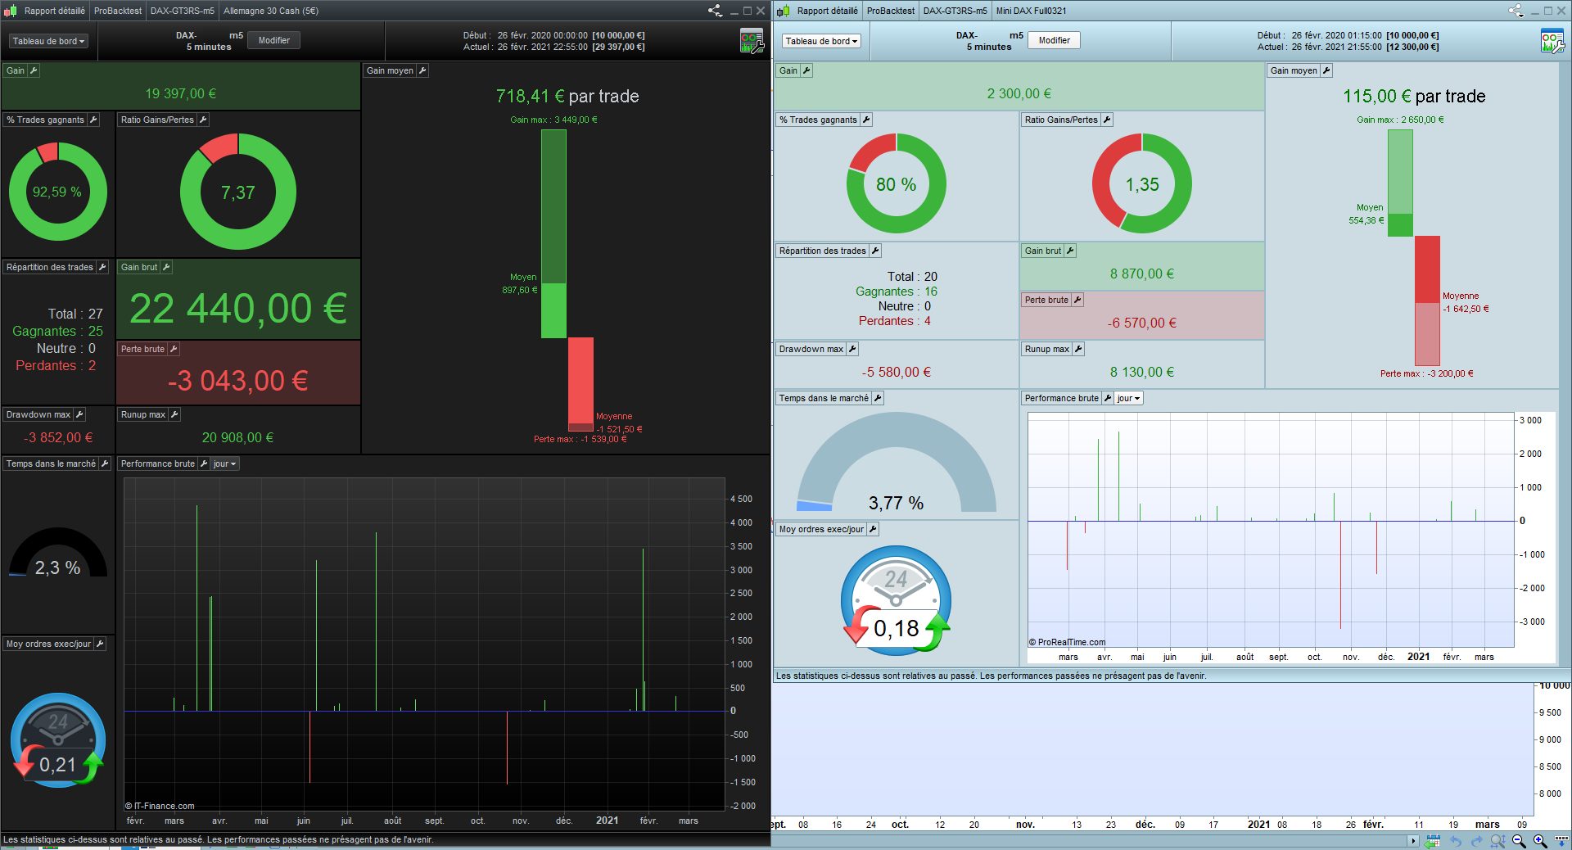Image resolution: width=1572 pixels, height=850 pixels.
Task: Configure Drawdown max in Mini DAX window
Action: pyautogui.click(x=852, y=350)
